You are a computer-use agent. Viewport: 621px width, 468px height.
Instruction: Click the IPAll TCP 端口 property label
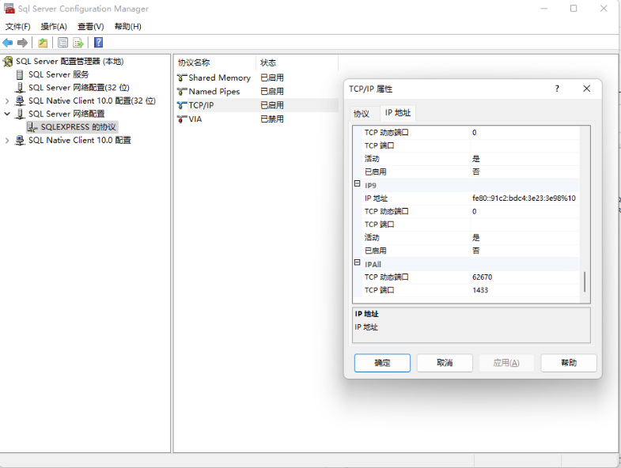click(380, 290)
